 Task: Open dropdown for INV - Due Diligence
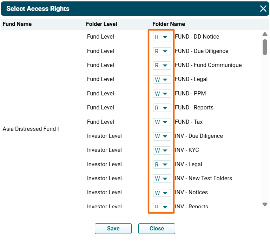tap(162, 136)
